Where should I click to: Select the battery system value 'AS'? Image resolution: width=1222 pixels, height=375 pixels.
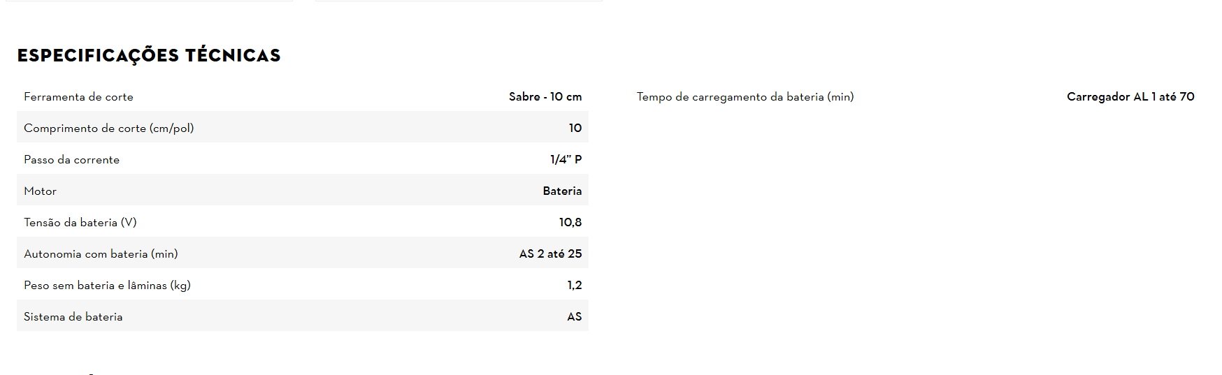(x=574, y=317)
